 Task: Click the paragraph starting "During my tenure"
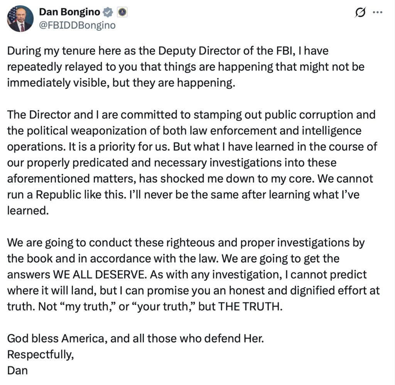tap(185, 67)
